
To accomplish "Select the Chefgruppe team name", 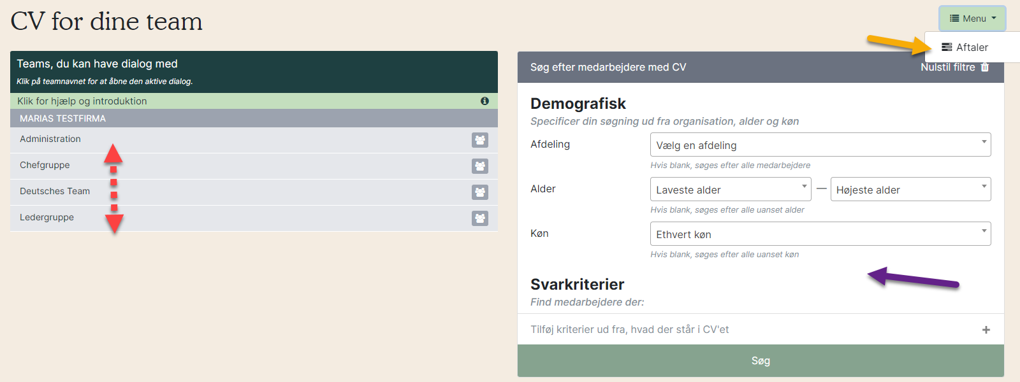I will [x=45, y=165].
